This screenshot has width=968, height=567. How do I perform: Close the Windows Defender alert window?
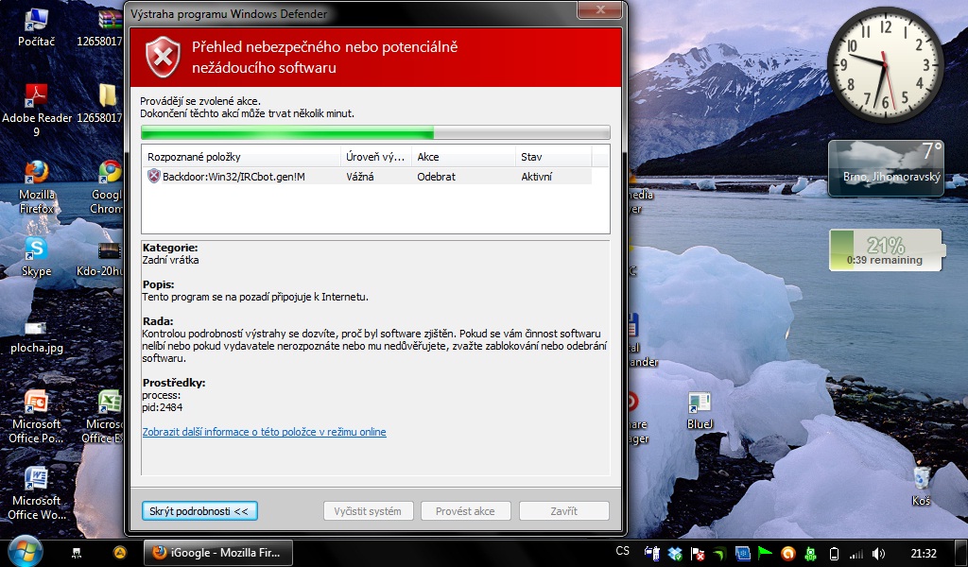599,9
